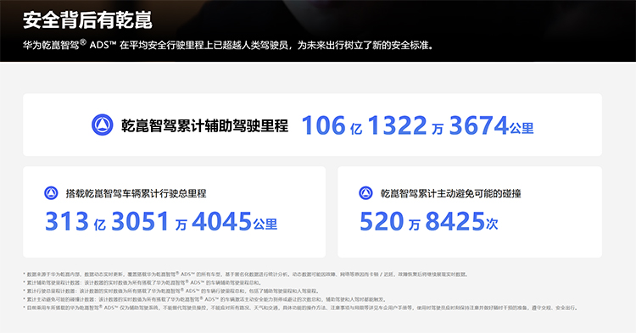Viewport: 636px width, 333px height.
Task: Click the label 搭载乾崑智驾车辆累计行驶总里程
Action: click(x=137, y=193)
